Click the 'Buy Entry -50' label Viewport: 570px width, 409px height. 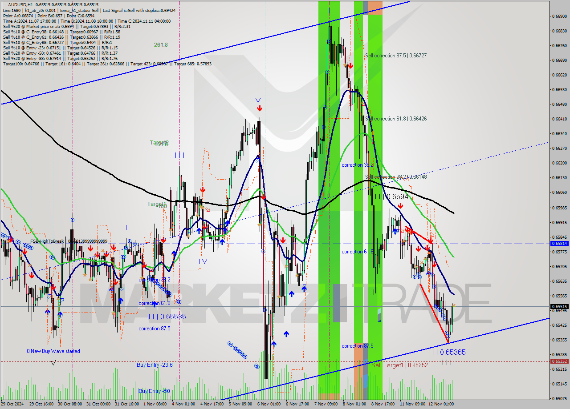tap(154, 391)
